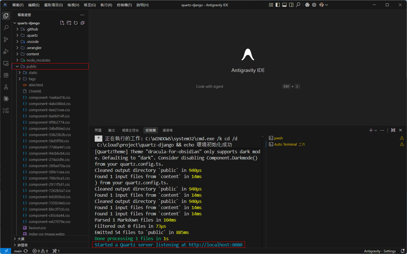
Task: Switch to the 連接埠 panel tab
Action: click(x=168, y=130)
